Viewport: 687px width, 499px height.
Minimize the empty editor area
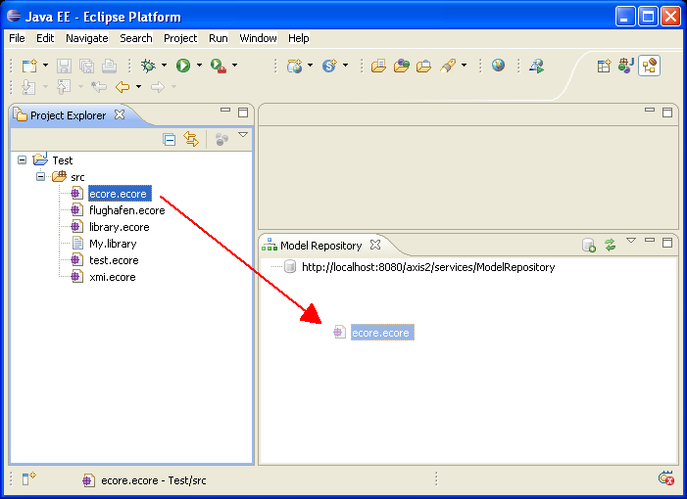650,111
